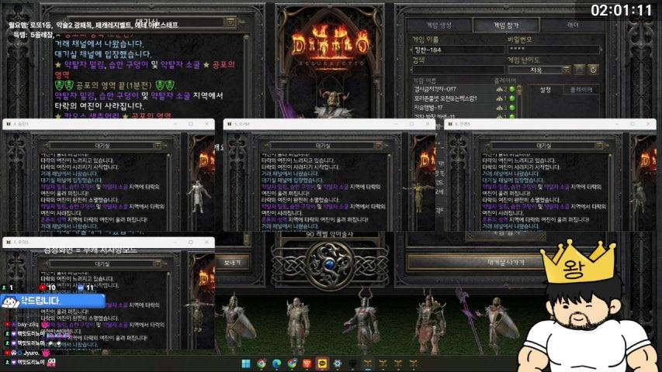
Task: Select the 게임 참가 tab
Action: click(506, 26)
